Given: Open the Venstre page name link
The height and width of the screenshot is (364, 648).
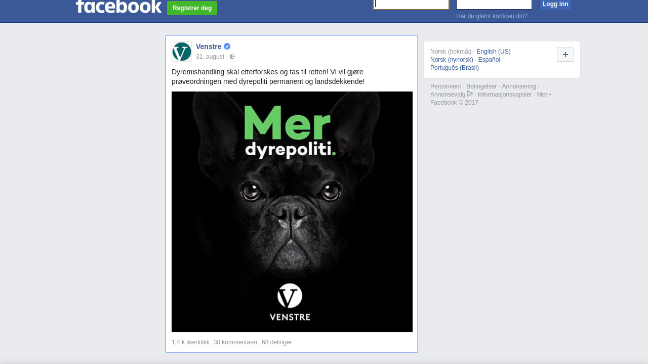Looking at the screenshot, I should coord(209,47).
